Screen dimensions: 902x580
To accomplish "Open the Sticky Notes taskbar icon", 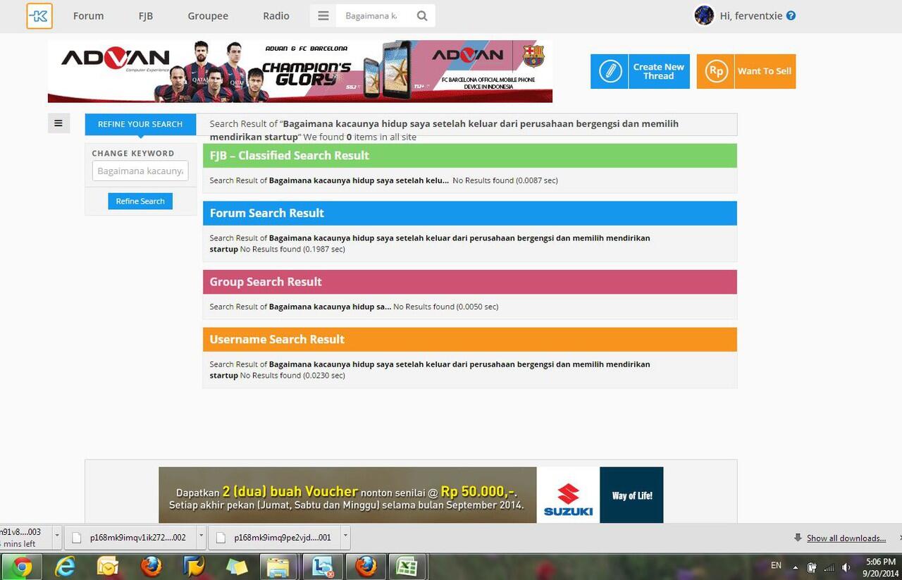I will pos(237,566).
